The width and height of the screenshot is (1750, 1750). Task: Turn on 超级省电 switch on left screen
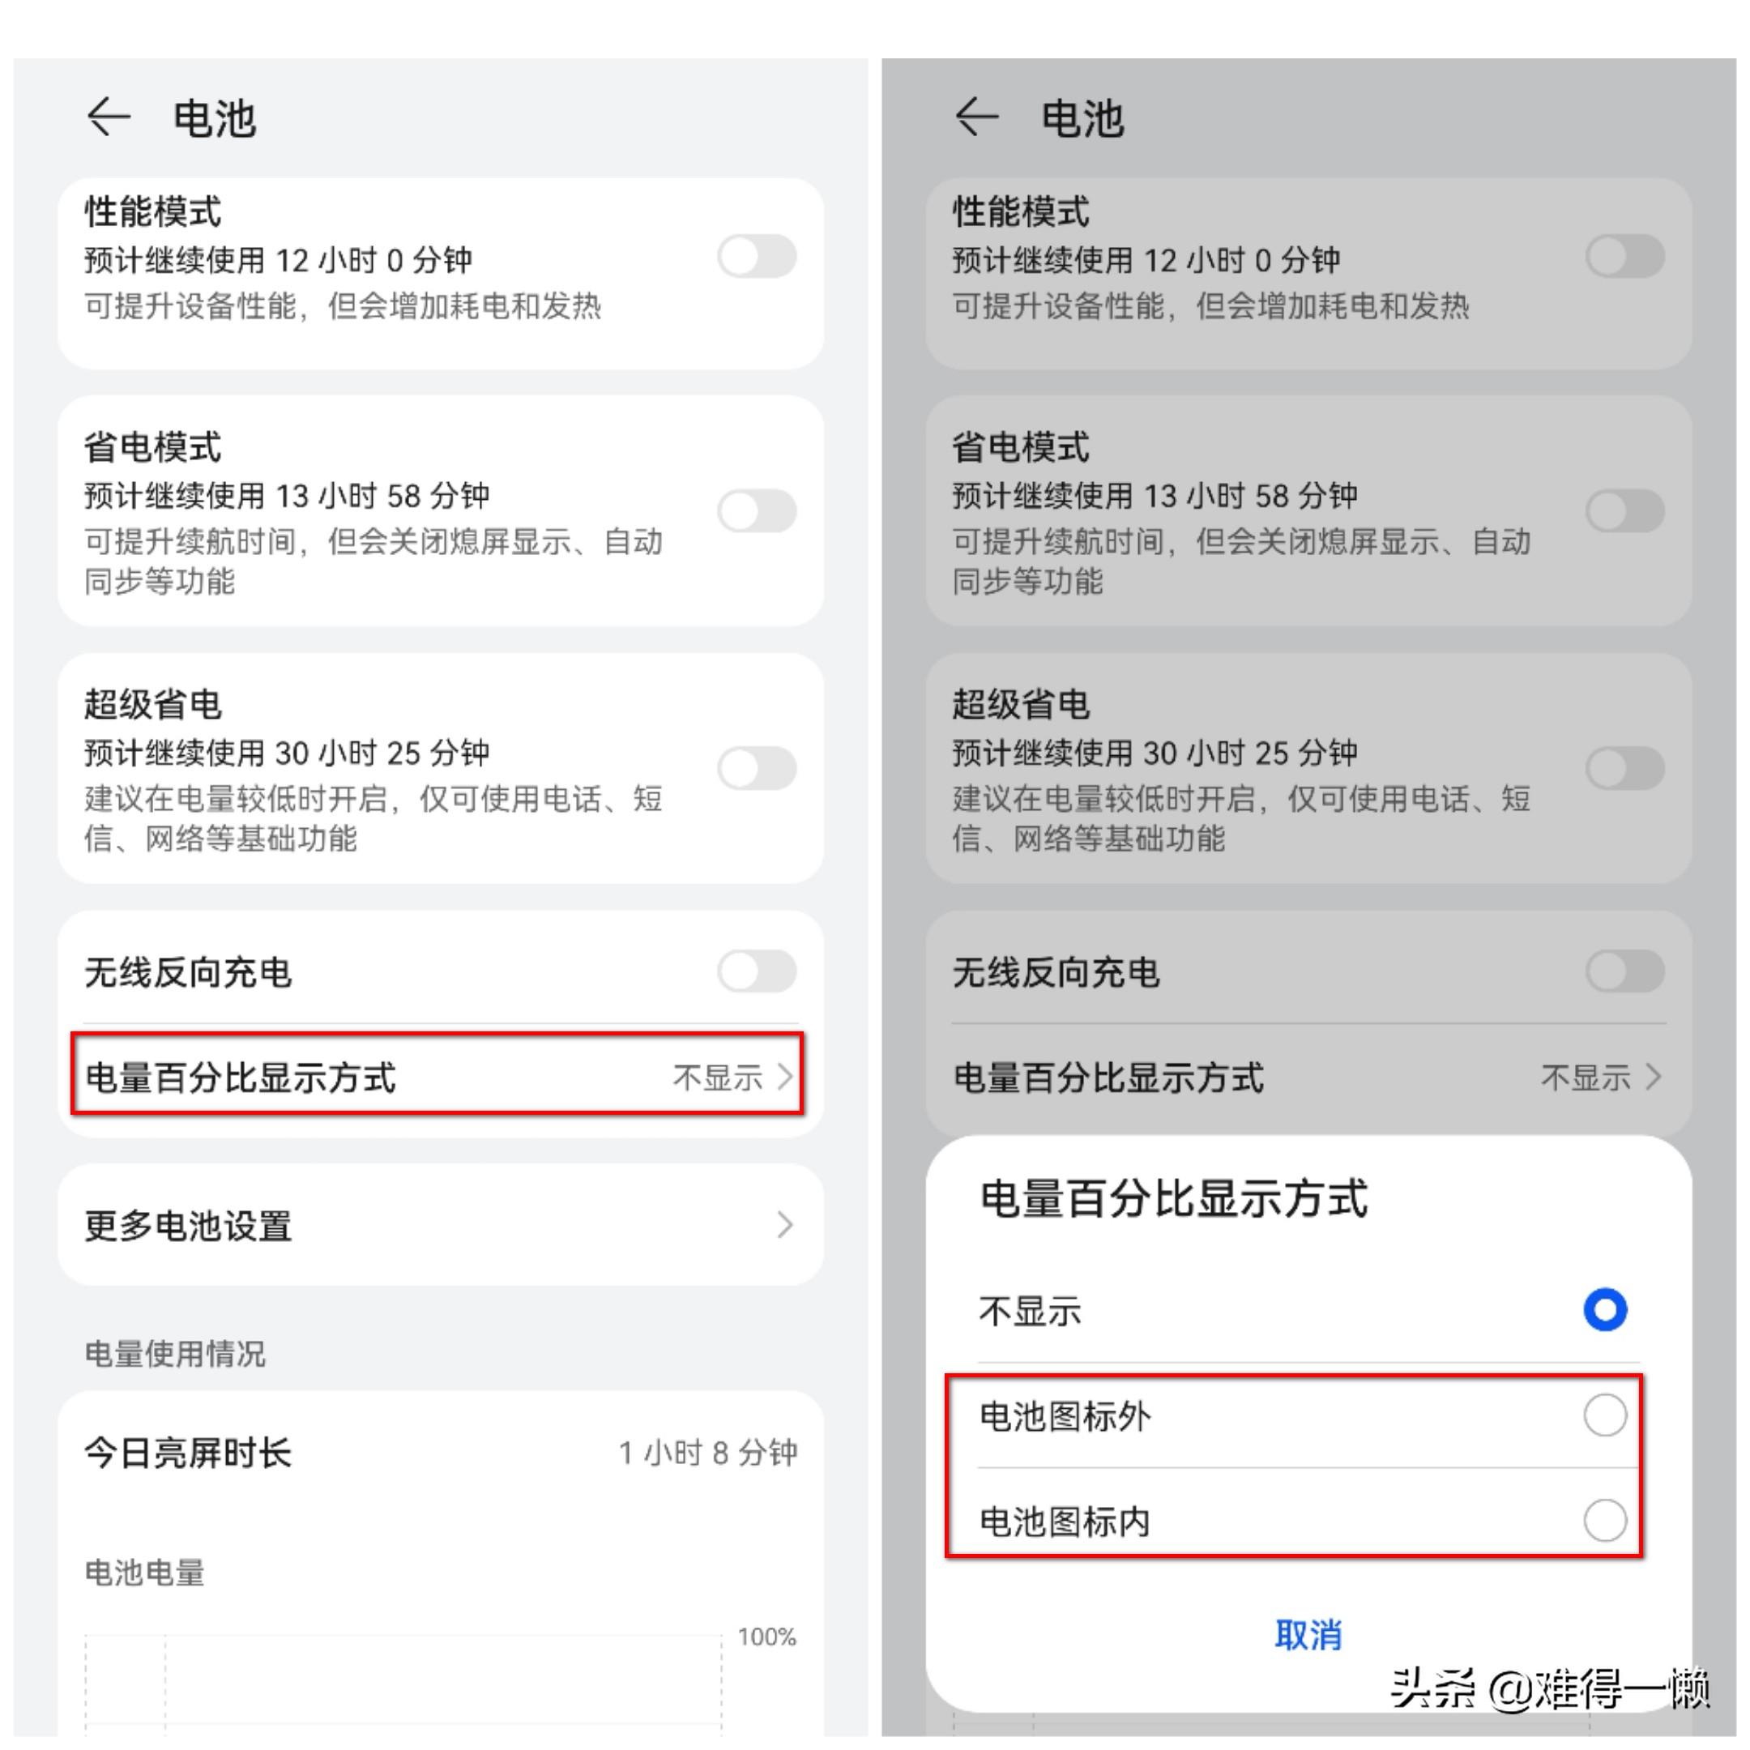tap(758, 768)
